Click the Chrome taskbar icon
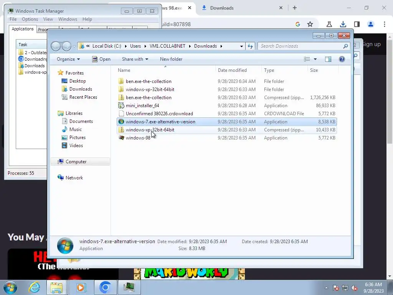This screenshot has height=295, width=393. pyautogui.click(x=105, y=287)
